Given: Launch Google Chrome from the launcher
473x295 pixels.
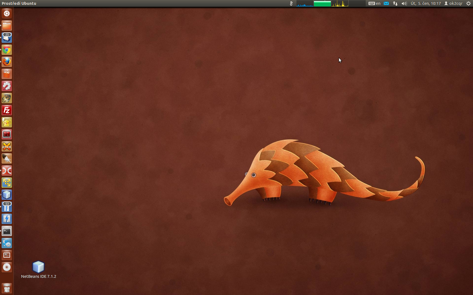Looking at the screenshot, I should pos(7,50).
